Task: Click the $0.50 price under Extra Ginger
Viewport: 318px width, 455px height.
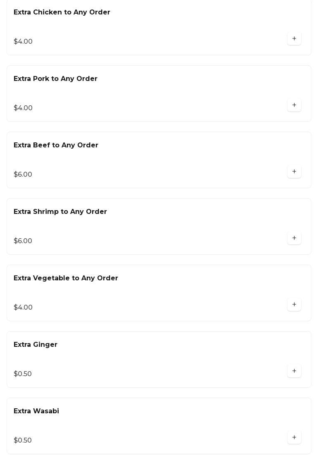Action: tap(23, 374)
